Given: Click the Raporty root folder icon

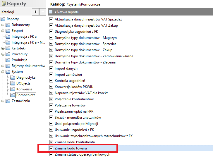Looking at the screenshot, I should (3, 19).
